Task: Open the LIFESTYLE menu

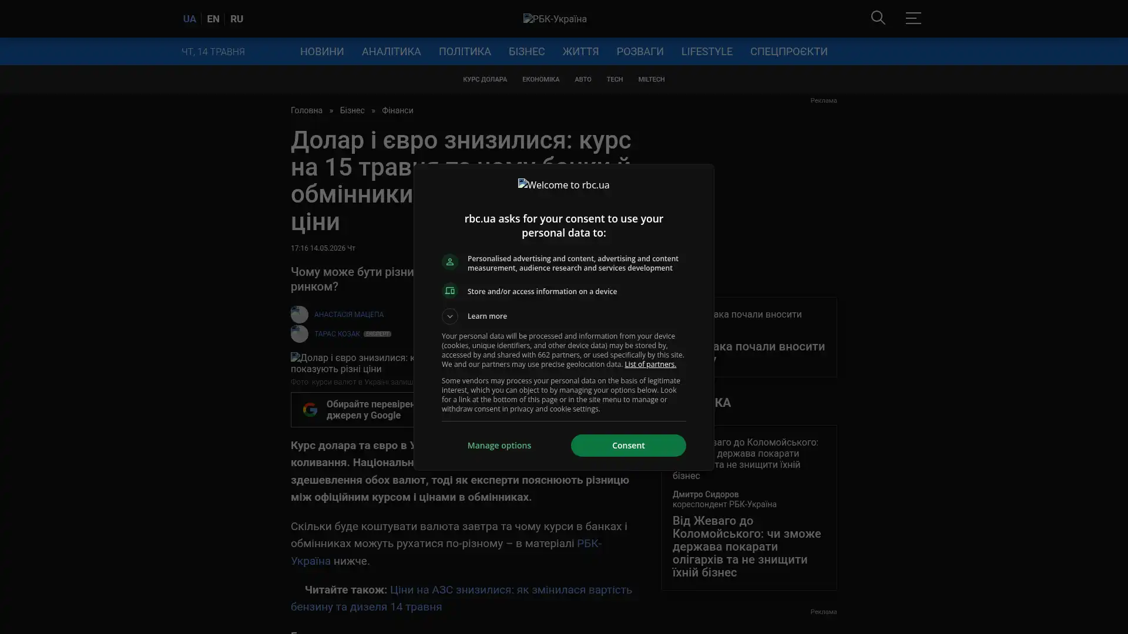Action: 707,52
